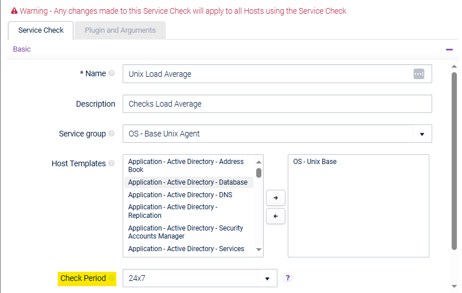Collapse the Basic section with minus icon
Viewport: 462px width, 293px height.
click(x=449, y=49)
